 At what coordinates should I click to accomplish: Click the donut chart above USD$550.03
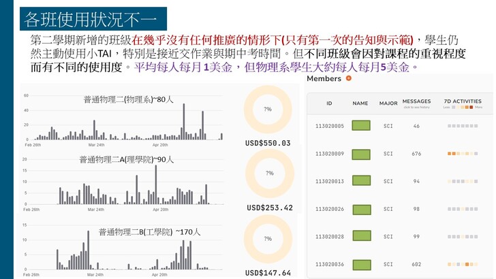point(268,110)
